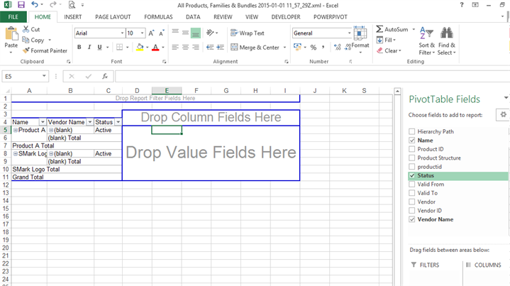
Task: Check the Vendor ID field
Action: (412, 211)
